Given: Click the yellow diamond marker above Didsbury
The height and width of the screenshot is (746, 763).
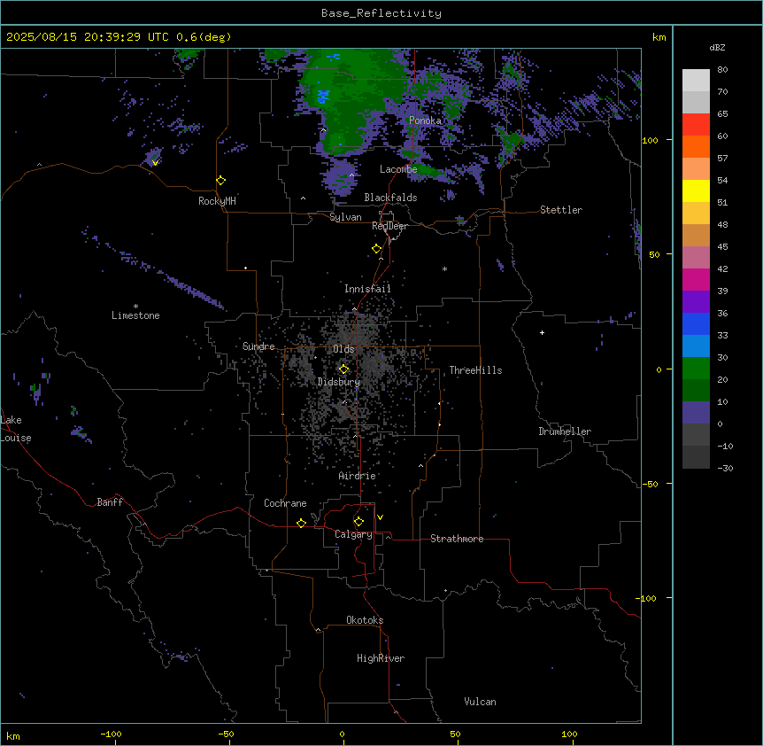Looking at the screenshot, I should point(343,369).
